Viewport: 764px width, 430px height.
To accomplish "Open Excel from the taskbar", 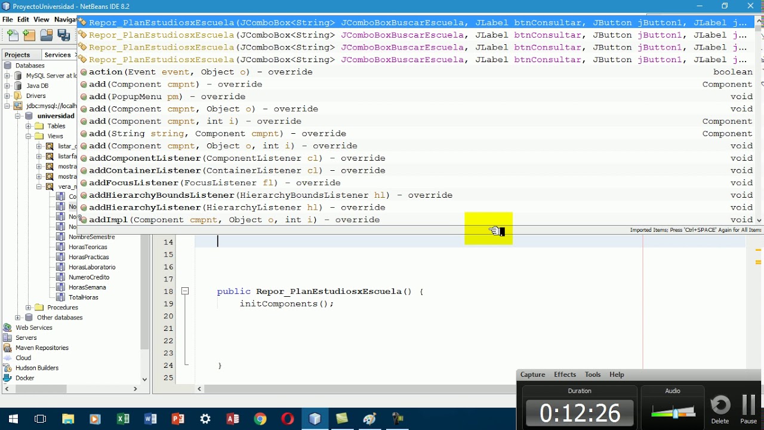I will (123, 419).
